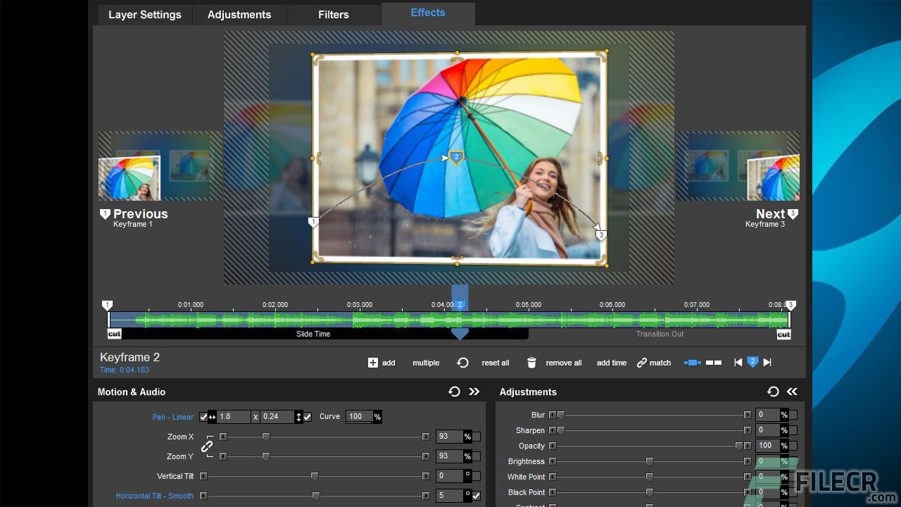
Task: Click the add time button
Action: [612, 363]
